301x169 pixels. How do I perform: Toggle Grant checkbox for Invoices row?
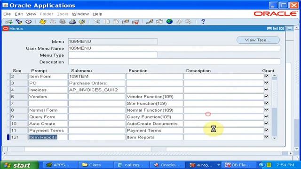[267, 90]
